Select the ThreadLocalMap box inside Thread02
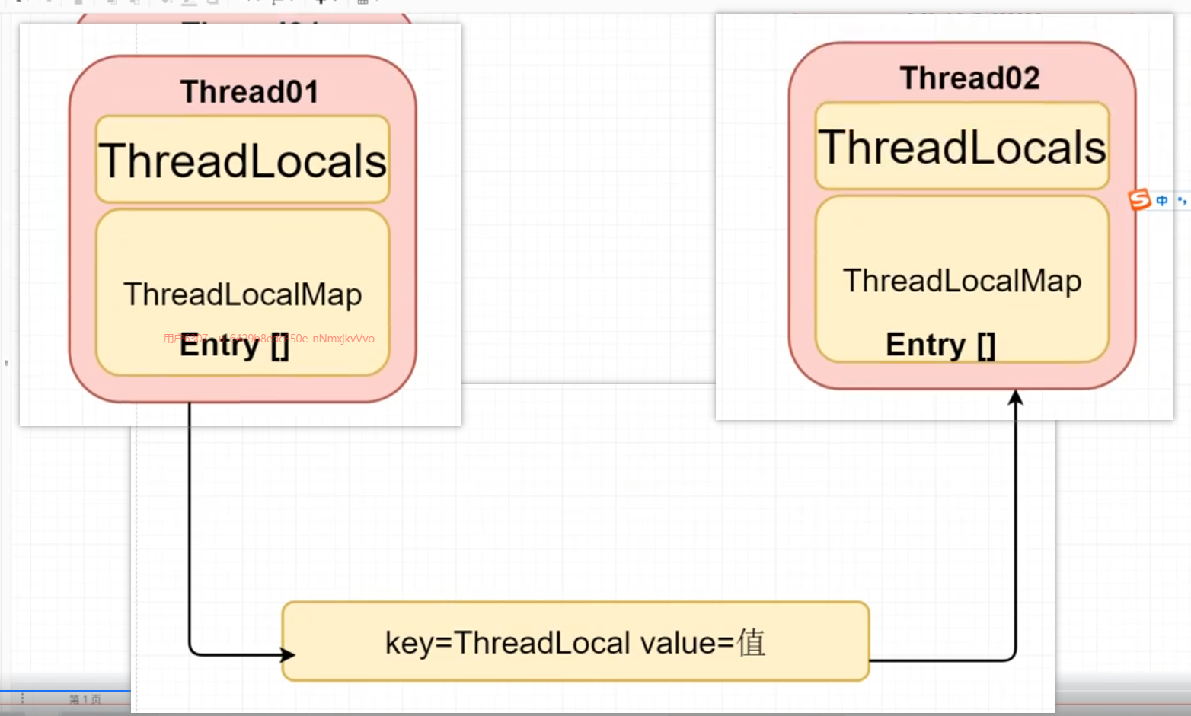Screen dimensions: 1191x716 (962, 278)
